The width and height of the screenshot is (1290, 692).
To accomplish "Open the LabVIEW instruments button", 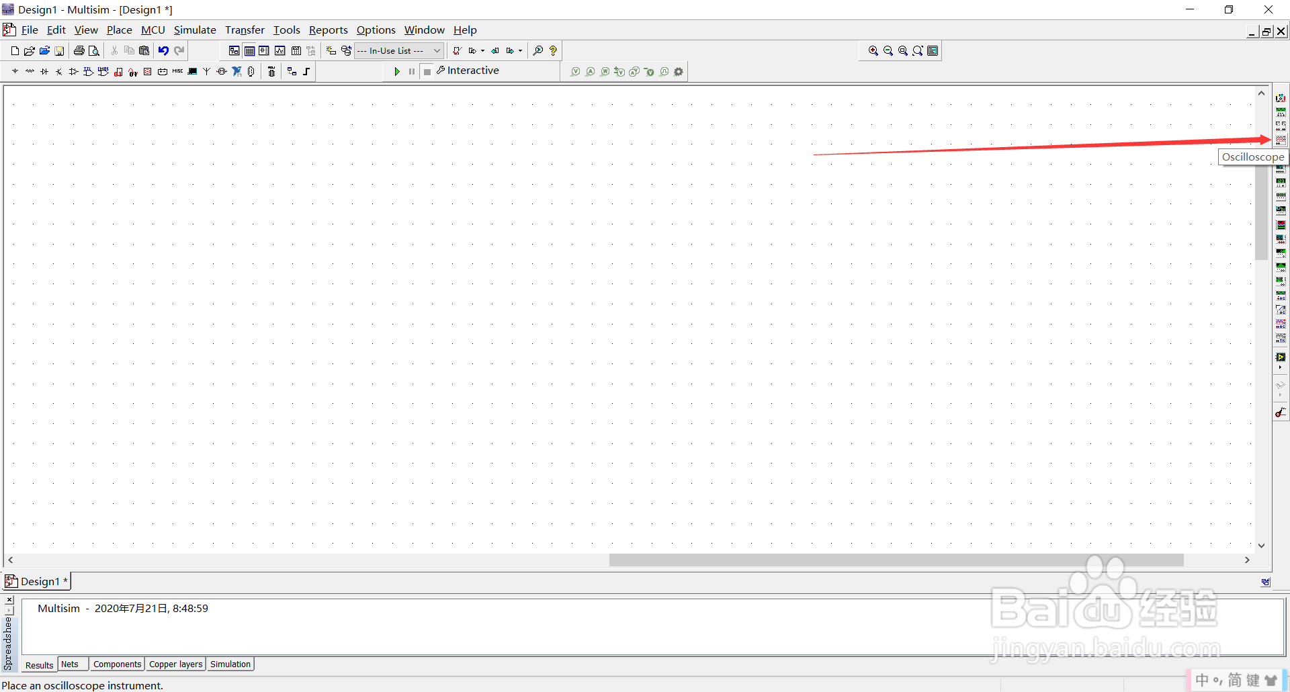I will point(1281,357).
